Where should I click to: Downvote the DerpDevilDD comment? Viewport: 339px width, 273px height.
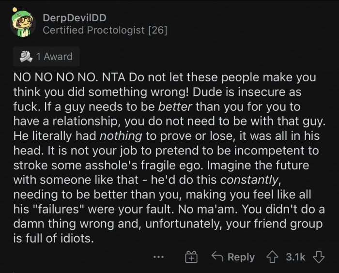(318, 257)
